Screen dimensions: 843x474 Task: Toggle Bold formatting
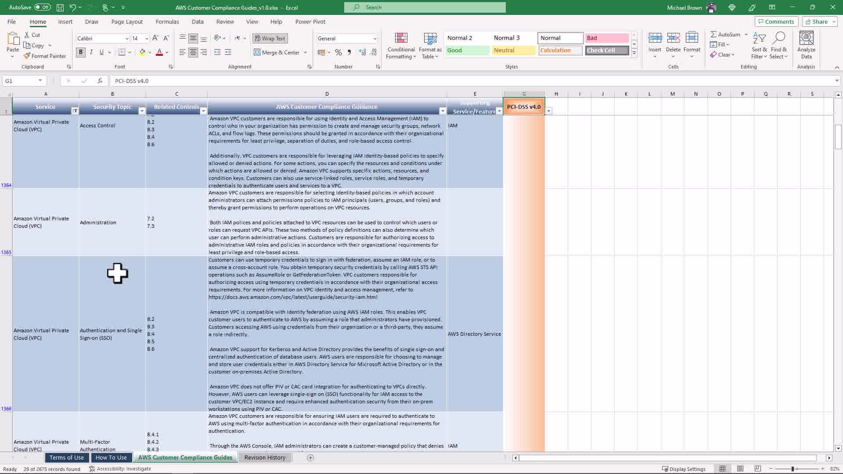point(81,52)
